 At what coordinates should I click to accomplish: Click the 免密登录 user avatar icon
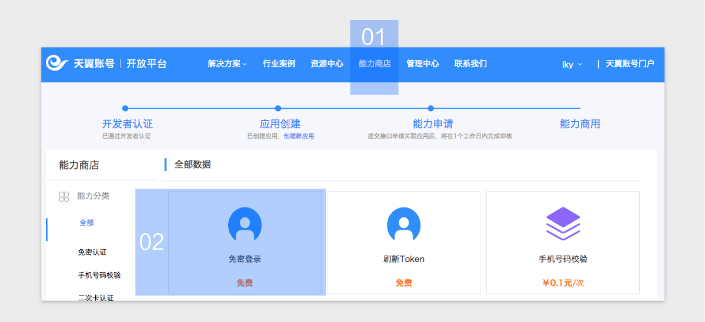(245, 224)
